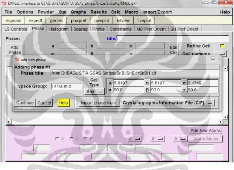Viewport: 234px width, 170px height.
Task: Toggle the Refine Cell checkbox
Action: coord(222,46)
